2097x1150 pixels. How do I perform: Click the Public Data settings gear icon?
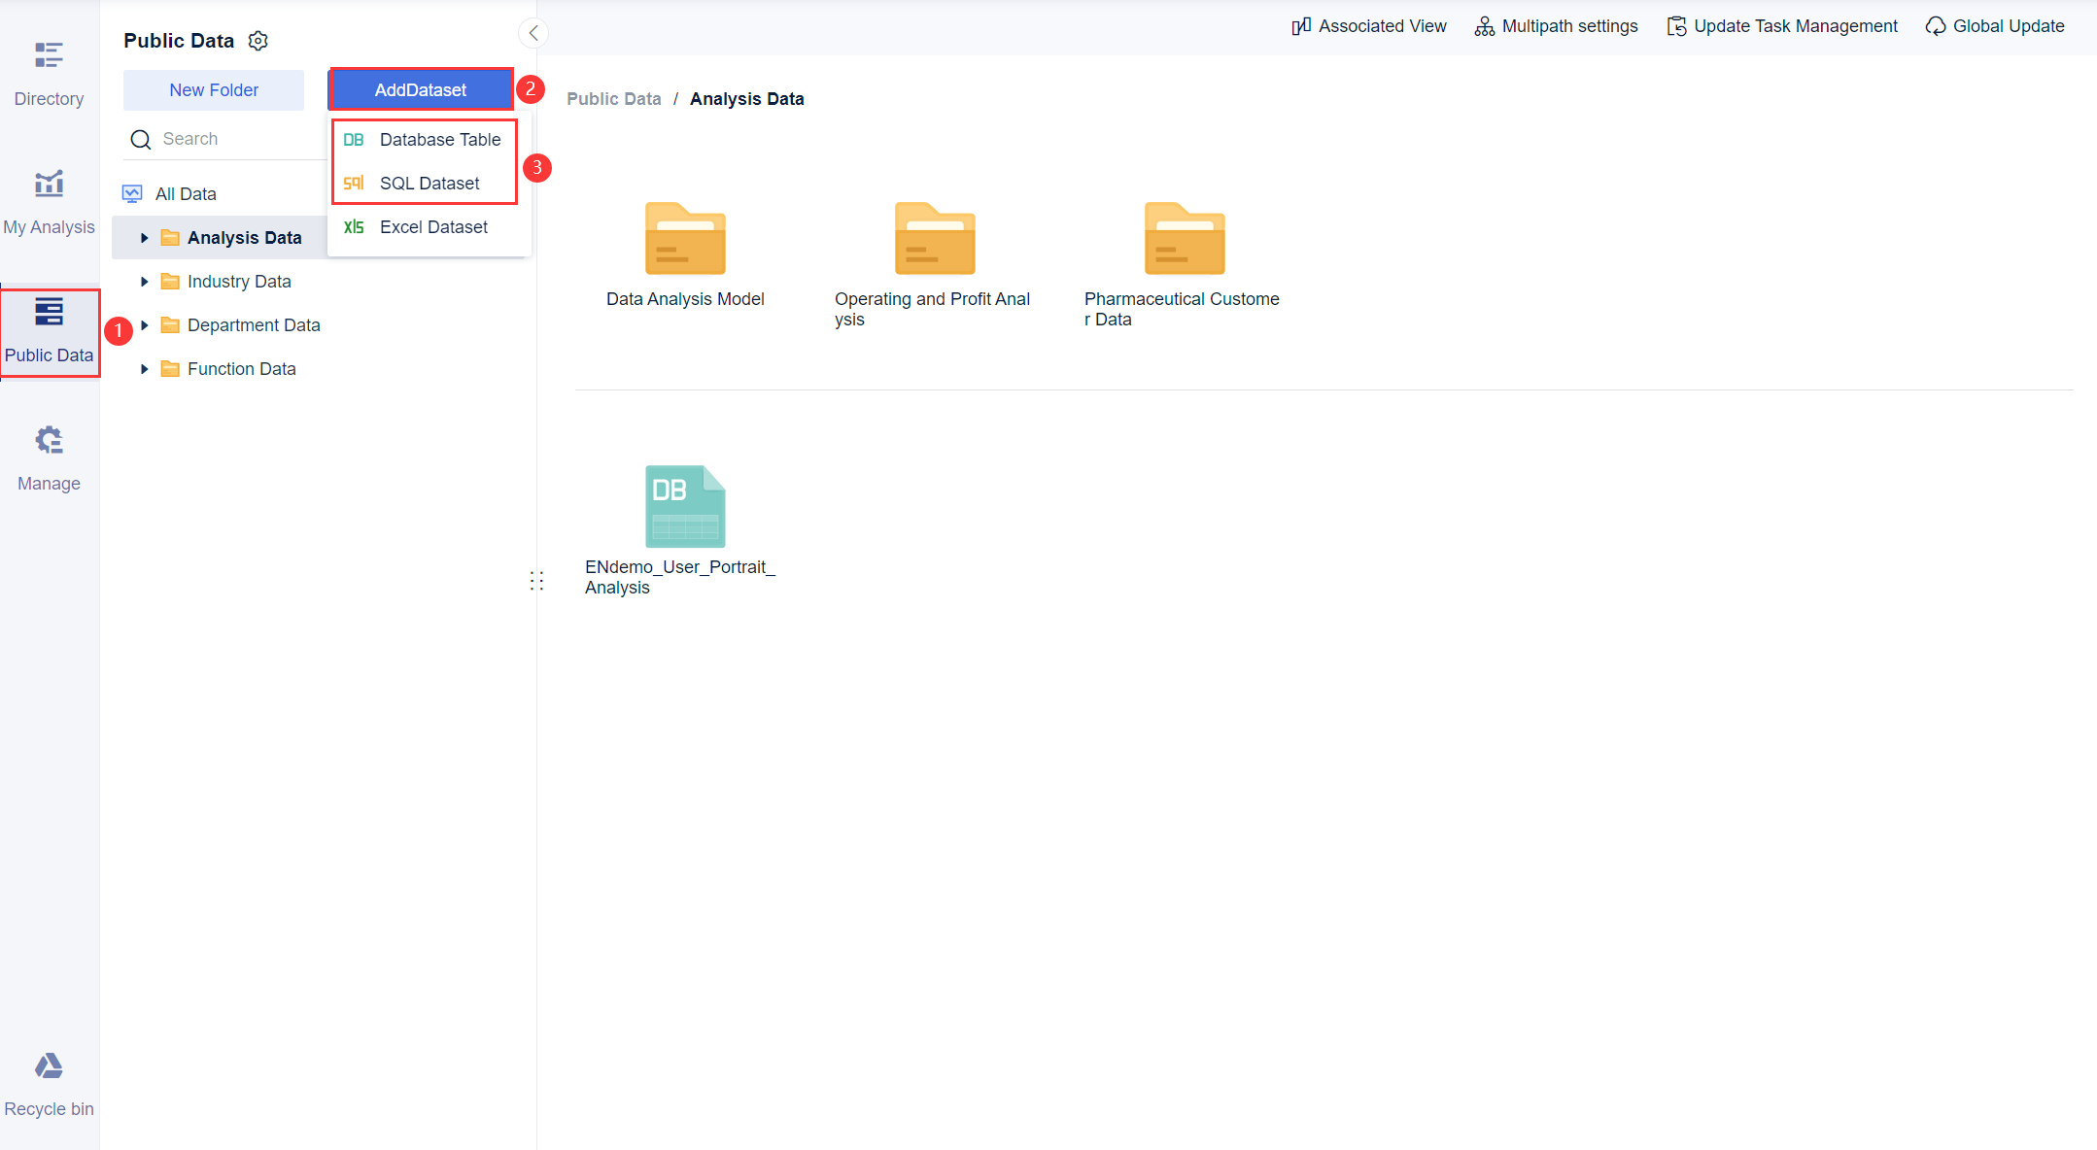coord(258,41)
